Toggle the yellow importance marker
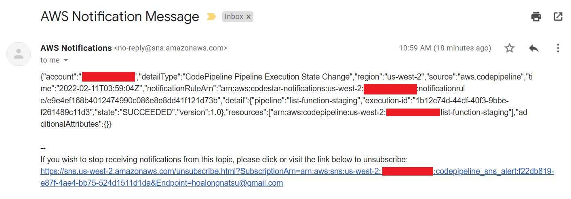This screenshot has width=571, height=199. tap(211, 17)
